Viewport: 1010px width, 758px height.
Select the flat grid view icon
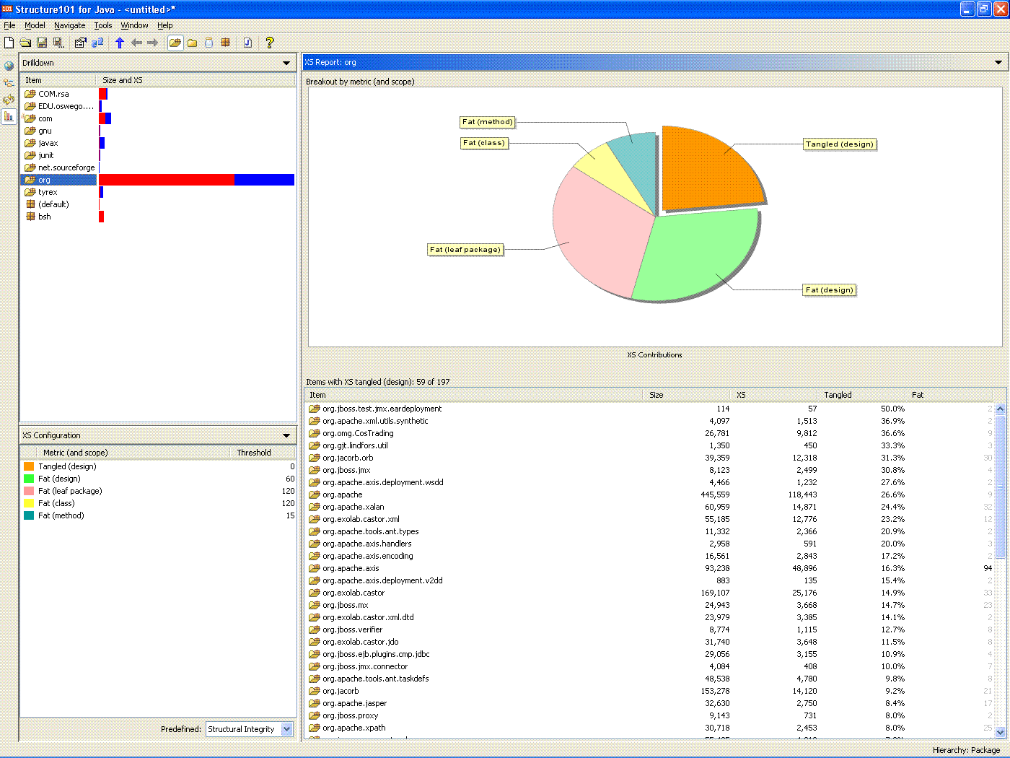pyautogui.click(x=226, y=43)
